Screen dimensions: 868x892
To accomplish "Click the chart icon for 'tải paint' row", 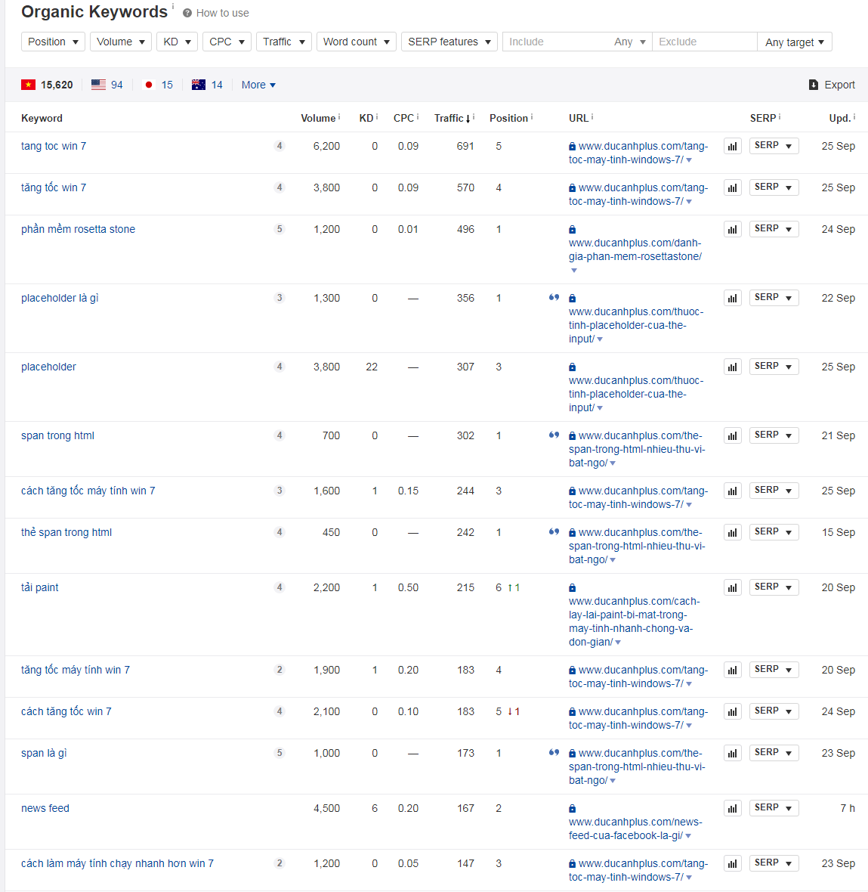I will point(732,588).
